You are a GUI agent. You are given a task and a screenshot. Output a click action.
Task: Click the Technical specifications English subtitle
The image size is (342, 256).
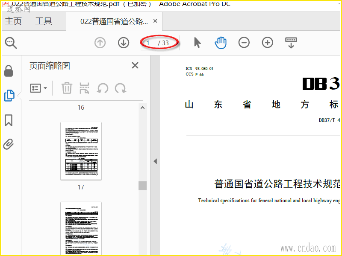[269, 201]
